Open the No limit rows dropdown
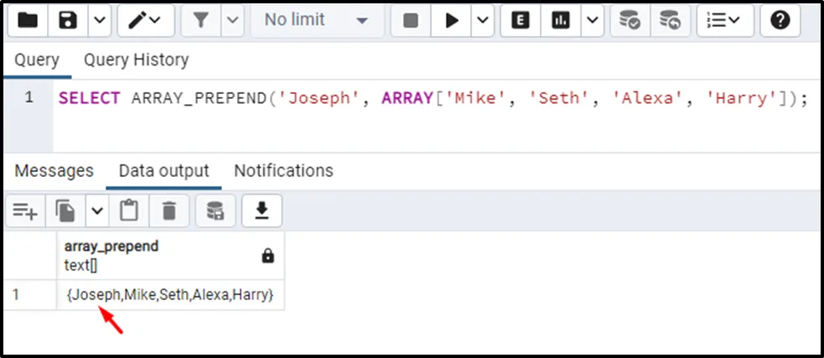This screenshot has height=358, width=824. pyautogui.click(x=315, y=20)
